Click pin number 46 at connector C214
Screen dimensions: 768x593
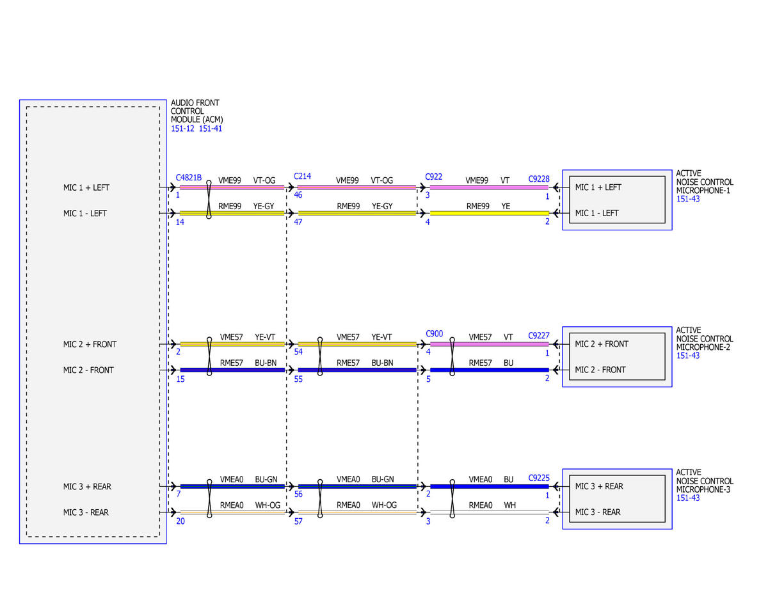point(298,194)
